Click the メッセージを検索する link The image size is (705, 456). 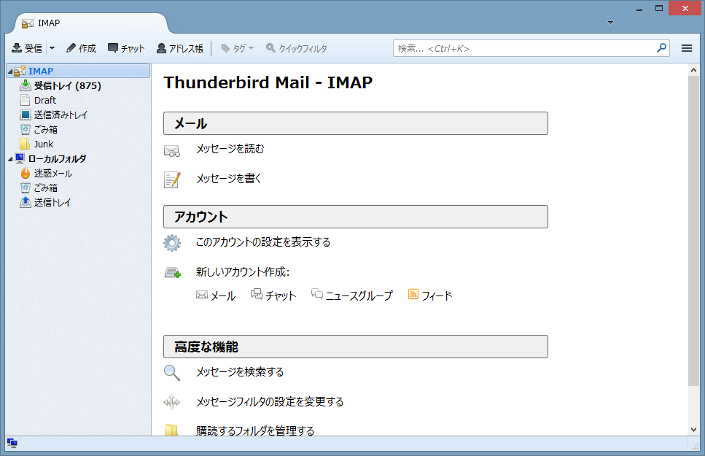[x=240, y=372]
